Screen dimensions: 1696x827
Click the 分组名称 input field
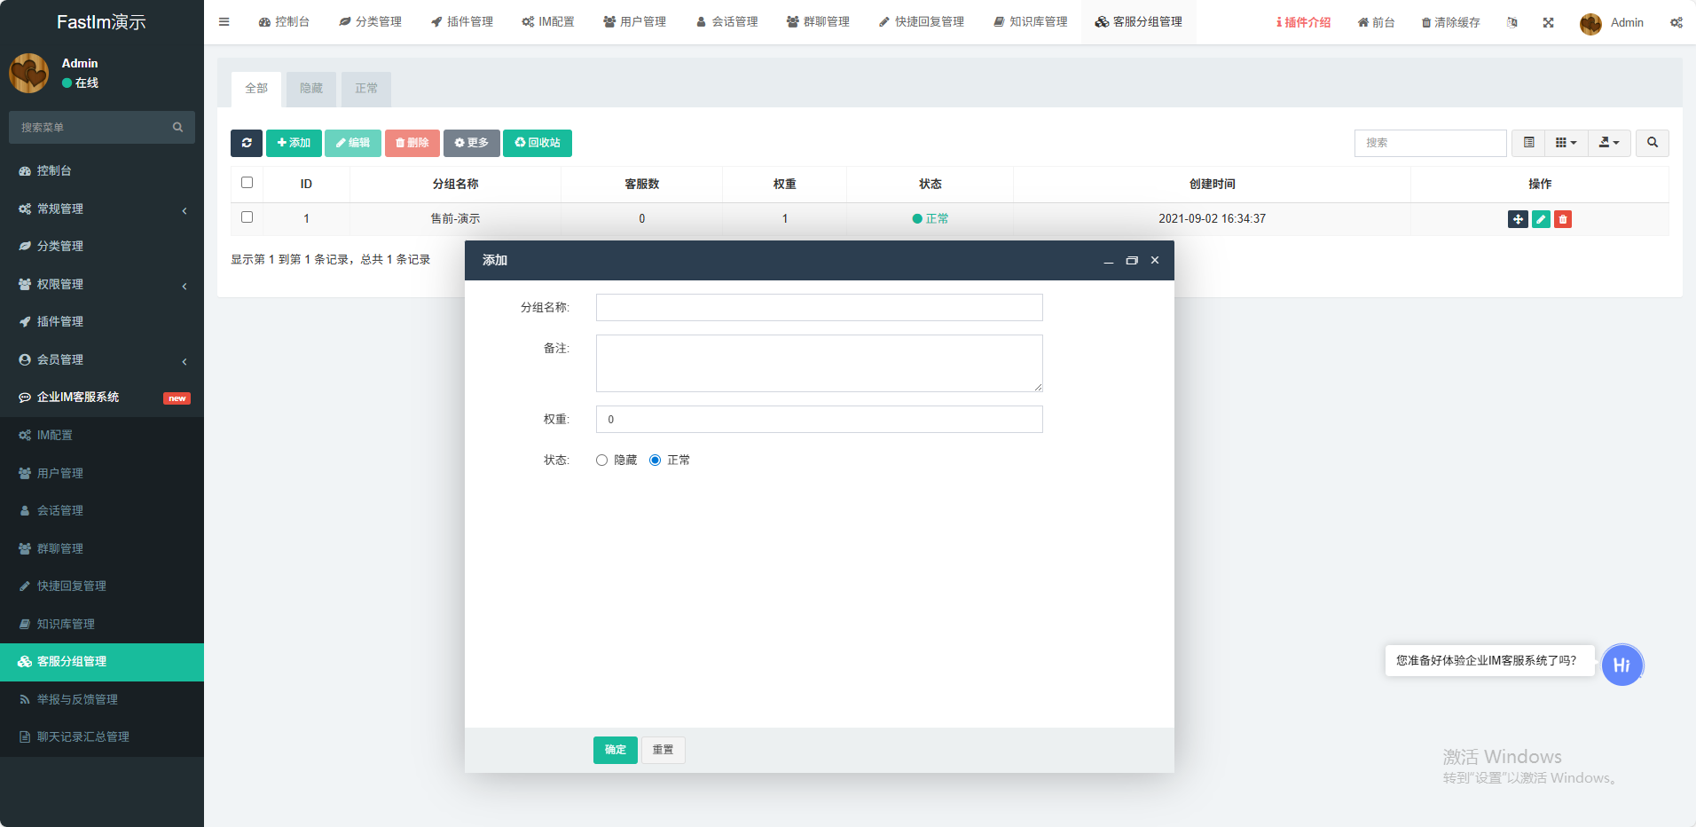pos(819,308)
